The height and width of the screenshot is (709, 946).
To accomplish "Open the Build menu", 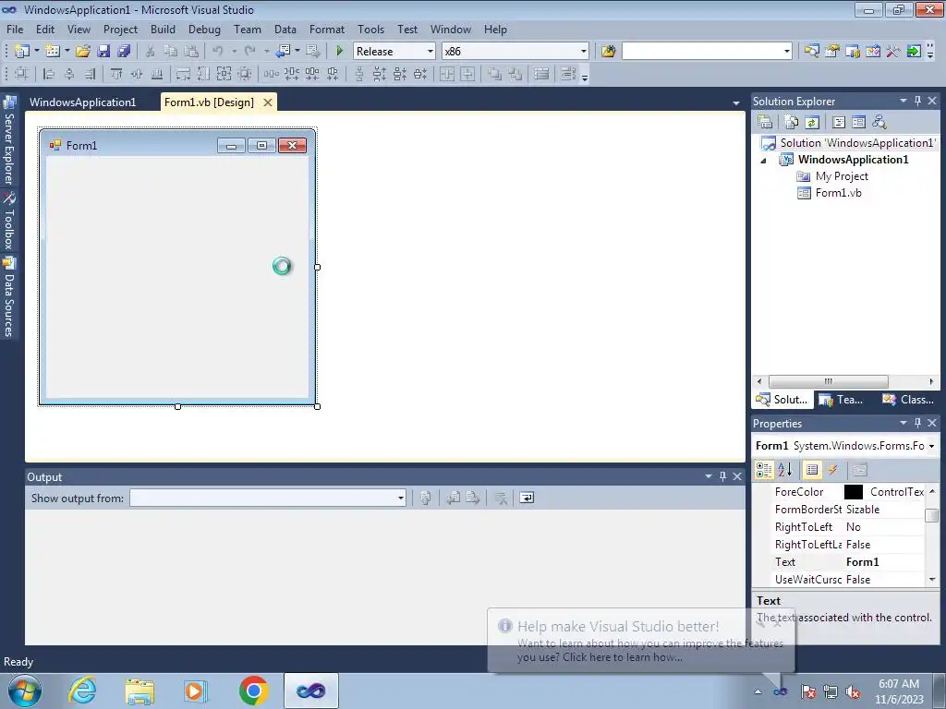I will (163, 30).
